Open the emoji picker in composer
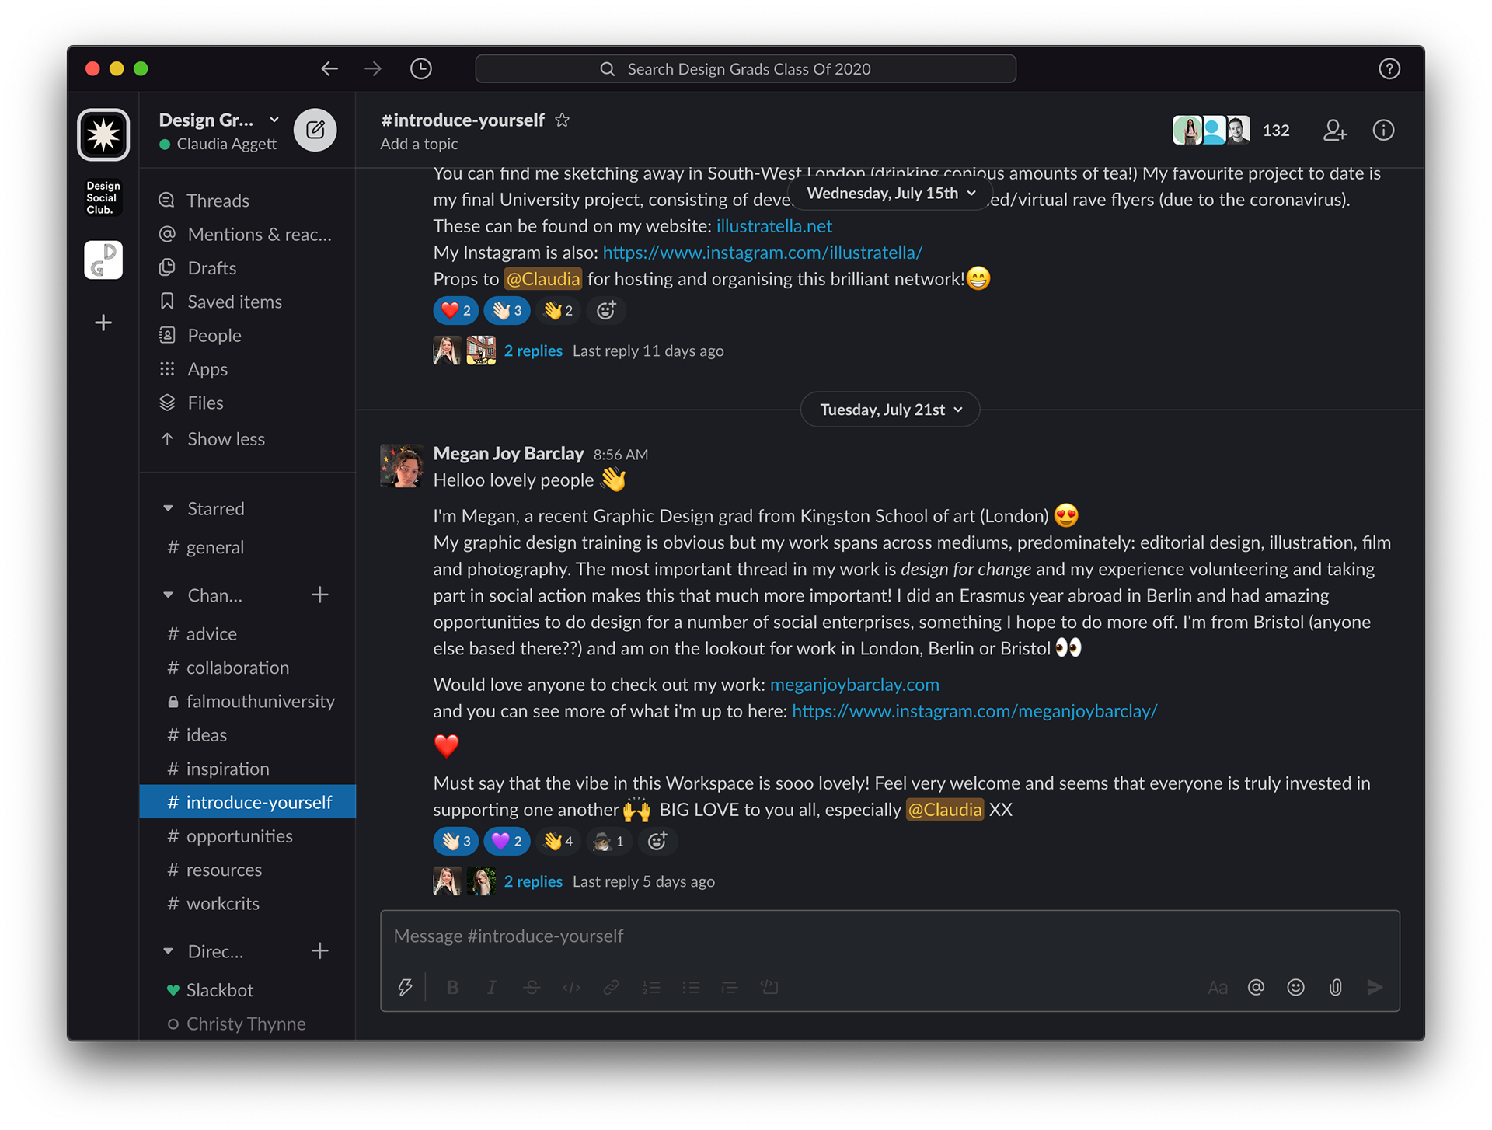The height and width of the screenshot is (1130, 1492). point(1295,987)
